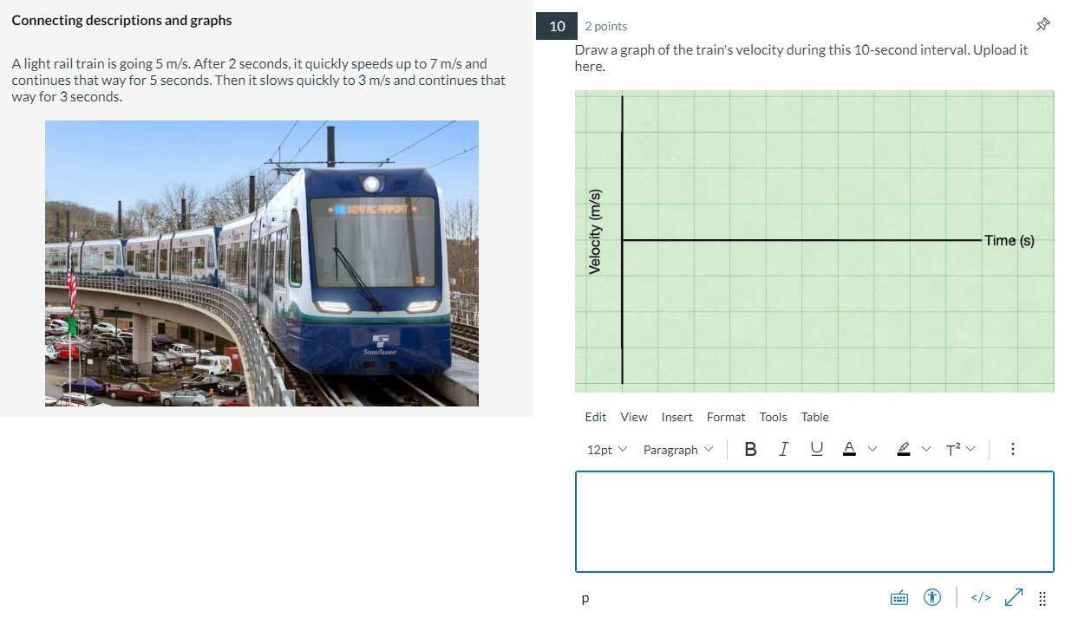Open the Format menu
Screen dimensions: 1072x624
point(726,417)
